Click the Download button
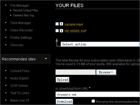 click(x=64, y=101)
